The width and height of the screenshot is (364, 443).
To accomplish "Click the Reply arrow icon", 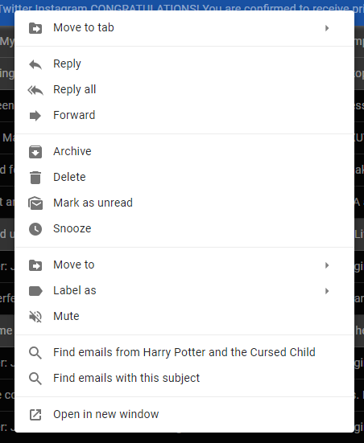I will tap(35, 64).
